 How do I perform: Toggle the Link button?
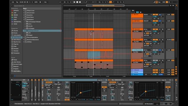pos(13,2)
